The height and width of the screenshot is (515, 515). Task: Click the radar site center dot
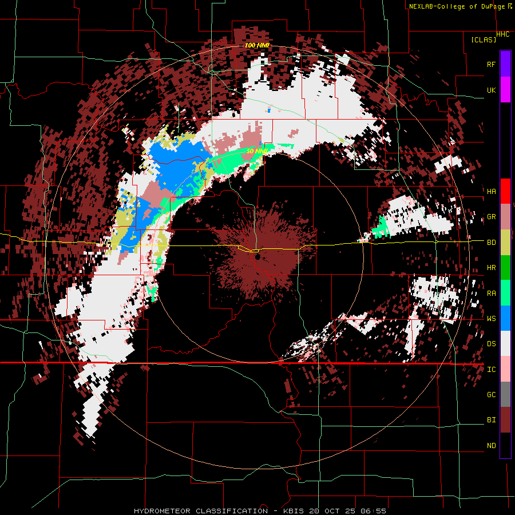point(257,256)
